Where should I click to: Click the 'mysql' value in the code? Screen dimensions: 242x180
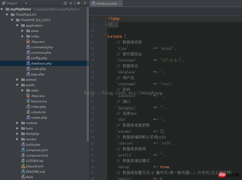[167, 48]
